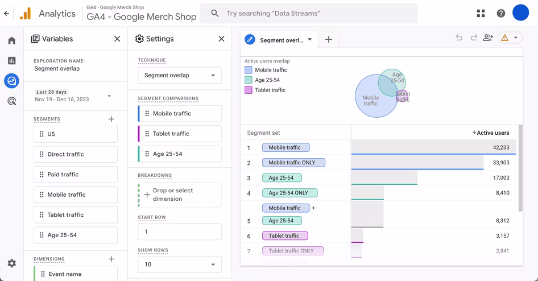The image size is (538, 281).
Task: Add a new exploration tab
Action: coord(328,39)
